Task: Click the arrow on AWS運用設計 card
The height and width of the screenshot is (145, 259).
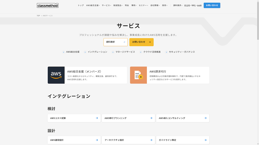Action: coord(97,140)
